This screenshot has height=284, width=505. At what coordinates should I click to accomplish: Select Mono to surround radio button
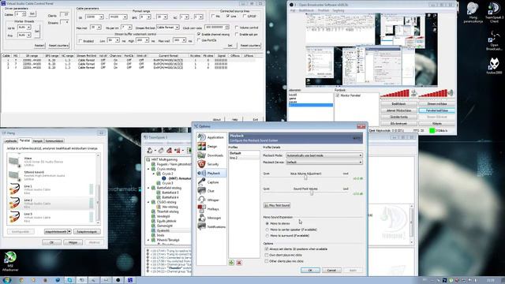(267, 236)
